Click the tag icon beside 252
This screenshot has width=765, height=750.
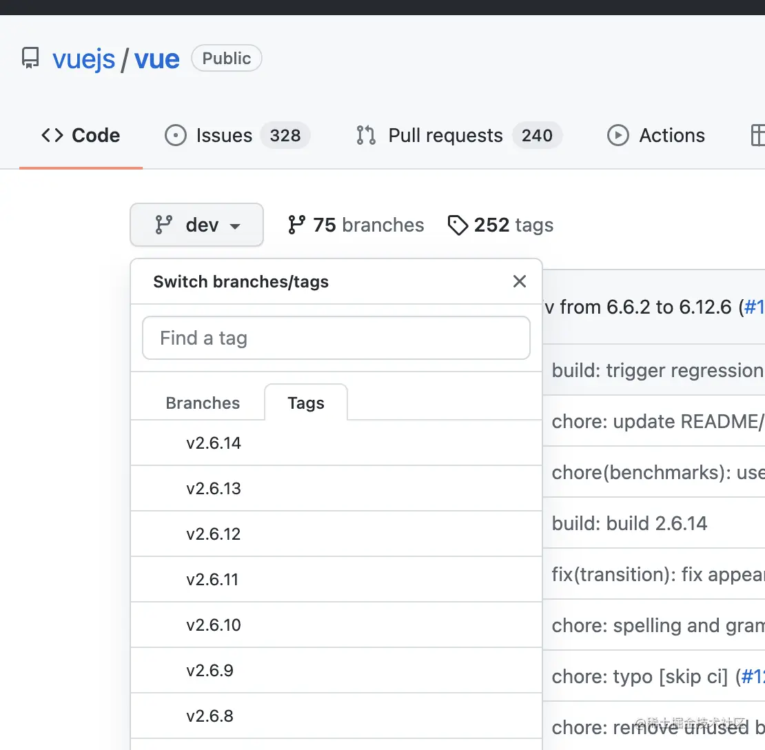click(458, 225)
